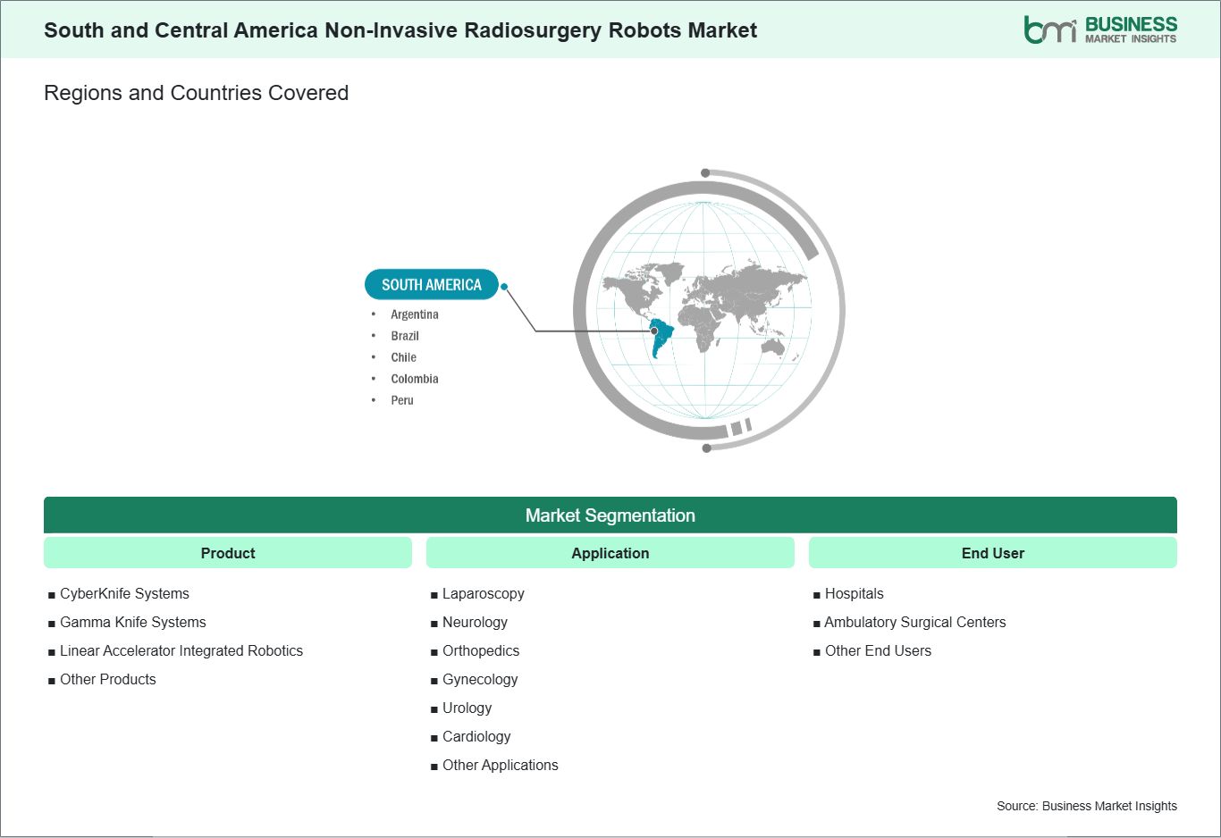Click Laparoscopy application item
This screenshot has width=1221, height=838.
pos(484,593)
